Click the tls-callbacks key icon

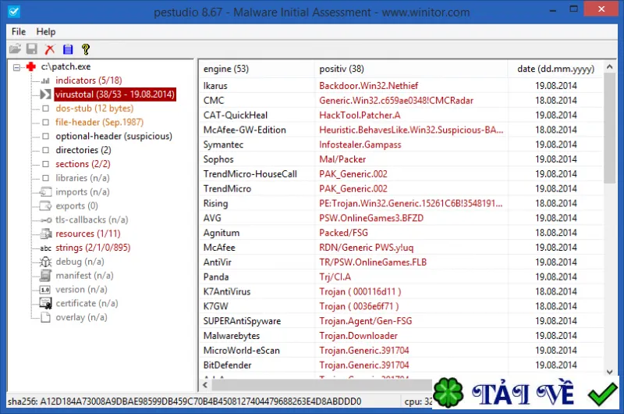pyautogui.click(x=45, y=220)
